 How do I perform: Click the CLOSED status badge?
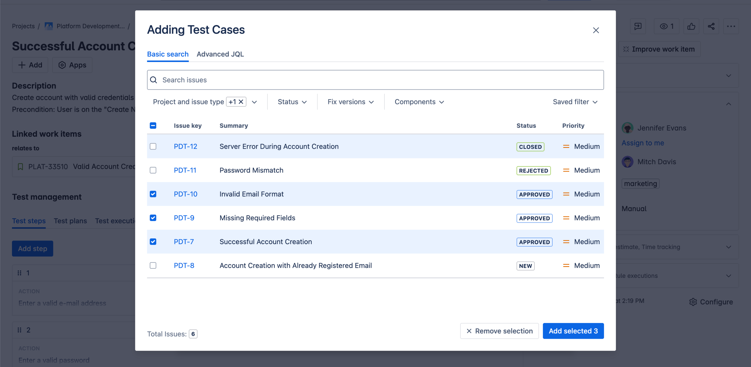(530, 147)
